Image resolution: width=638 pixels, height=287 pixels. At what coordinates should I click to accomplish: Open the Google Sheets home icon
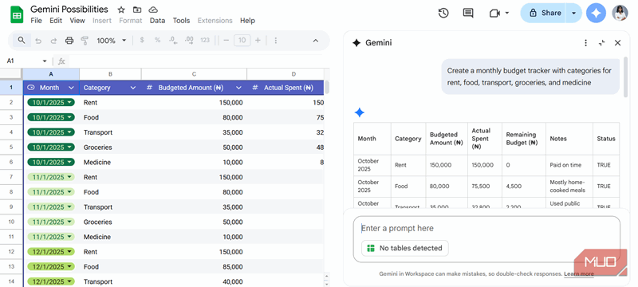pyautogui.click(x=17, y=15)
